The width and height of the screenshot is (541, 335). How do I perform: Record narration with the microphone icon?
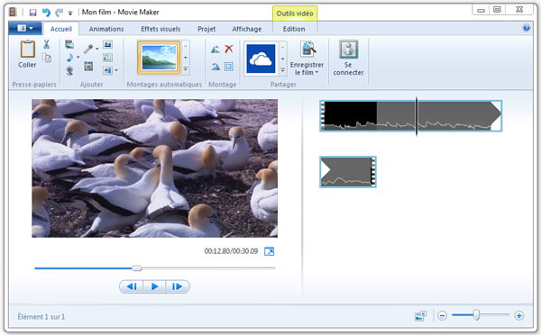pyautogui.click(x=88, y=49)
